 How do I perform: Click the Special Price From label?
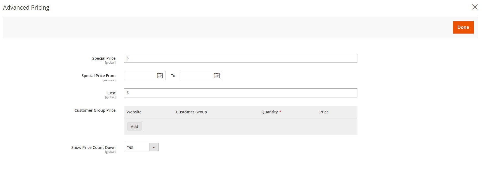99,76
